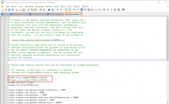The height and width of the screenshot is (104, 169).
Task: Click the User Defined Language icon
Action: [85, 10]
